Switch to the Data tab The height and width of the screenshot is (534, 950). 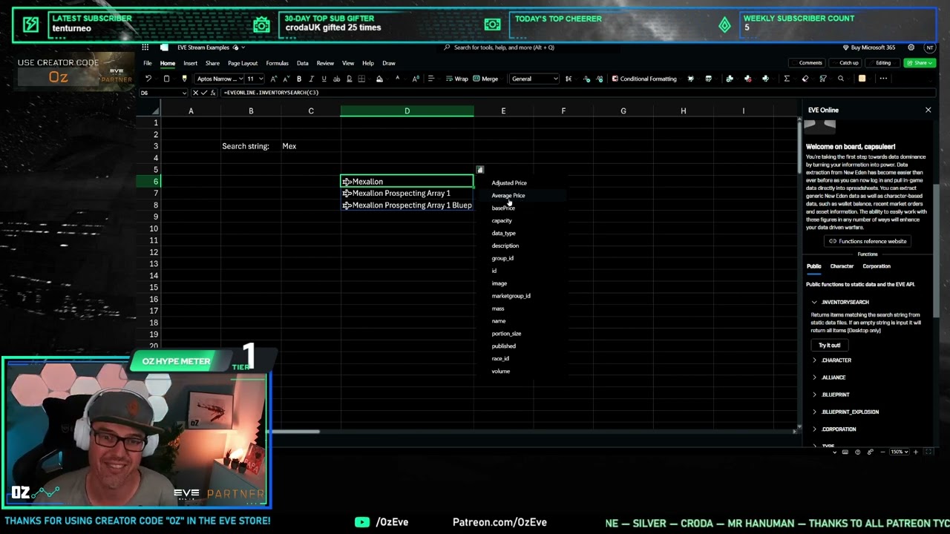(303, 63)
